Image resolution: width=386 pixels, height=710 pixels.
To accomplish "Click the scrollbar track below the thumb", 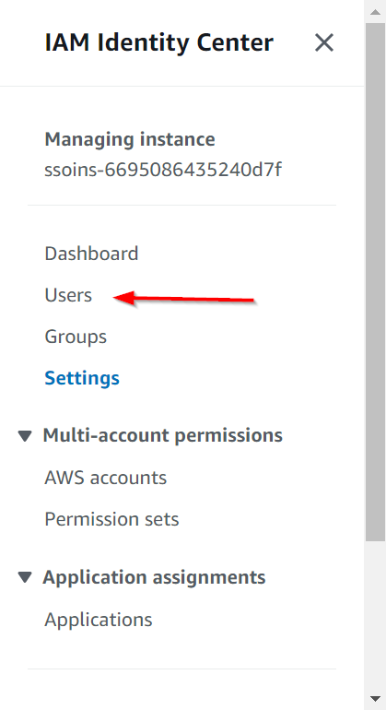I will 375,614.
